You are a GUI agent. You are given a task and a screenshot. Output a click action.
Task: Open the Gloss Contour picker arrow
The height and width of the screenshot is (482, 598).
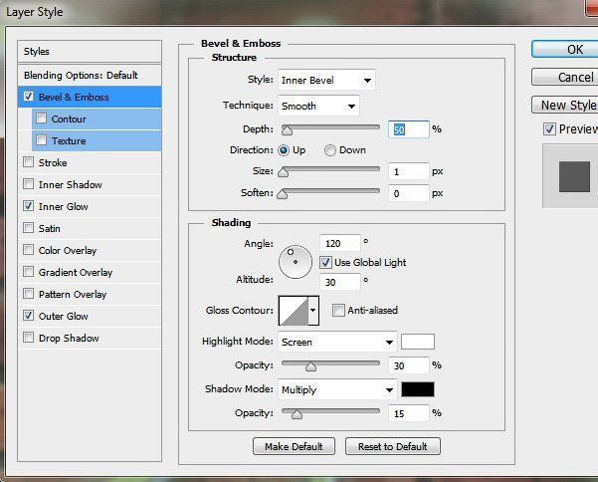coord(313,311)
